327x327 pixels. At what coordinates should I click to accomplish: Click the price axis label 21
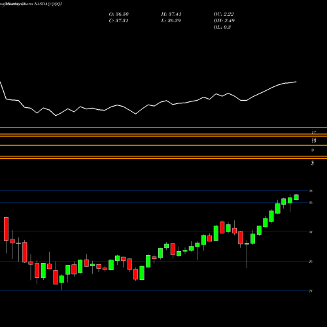pyautogui.click(x=311, y=291)
